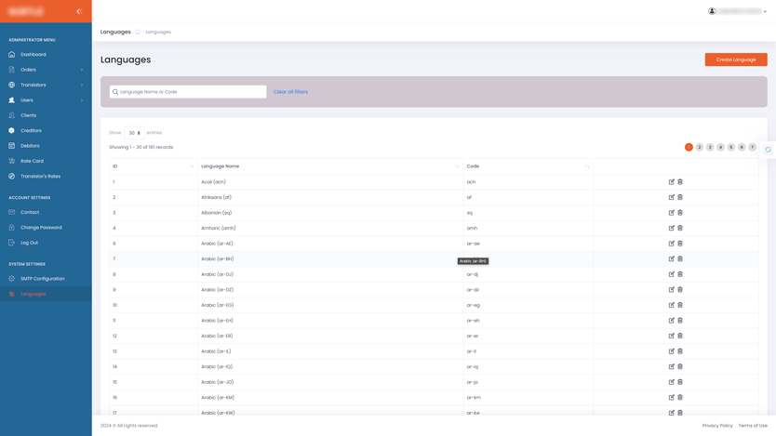Click the Clear all filters link
Screen dimensions: 776x436
[x=290, y=92]
